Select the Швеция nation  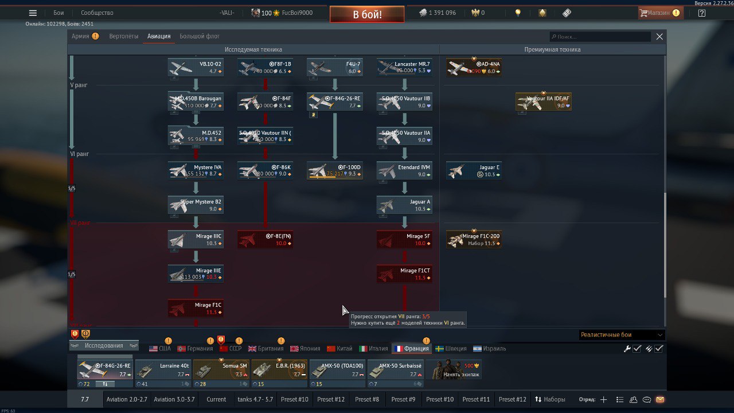coord(451,348)
